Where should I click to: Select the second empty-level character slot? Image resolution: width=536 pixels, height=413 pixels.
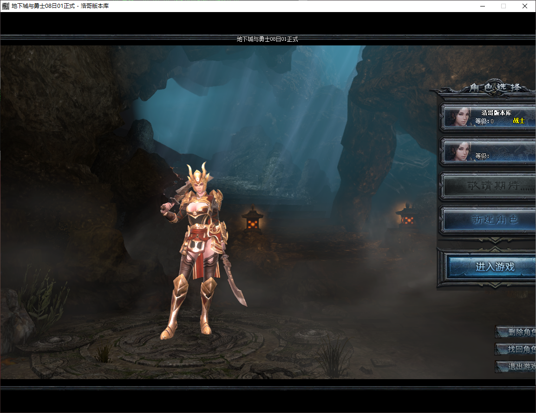click(488, 152)
